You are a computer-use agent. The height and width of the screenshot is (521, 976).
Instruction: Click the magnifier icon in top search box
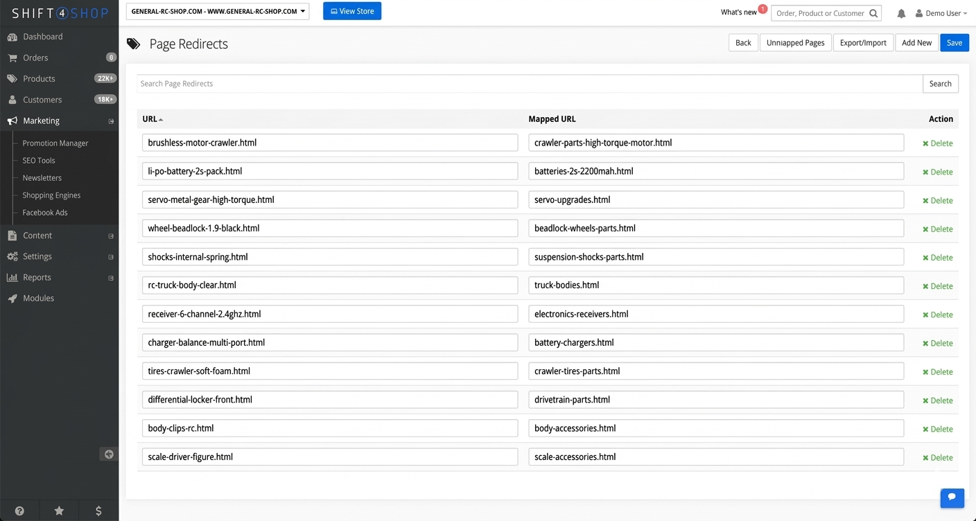click(873, 12)
